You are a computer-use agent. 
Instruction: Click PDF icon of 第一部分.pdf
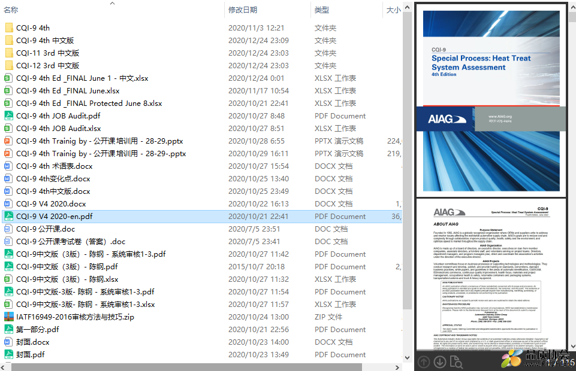click(8, 329)
